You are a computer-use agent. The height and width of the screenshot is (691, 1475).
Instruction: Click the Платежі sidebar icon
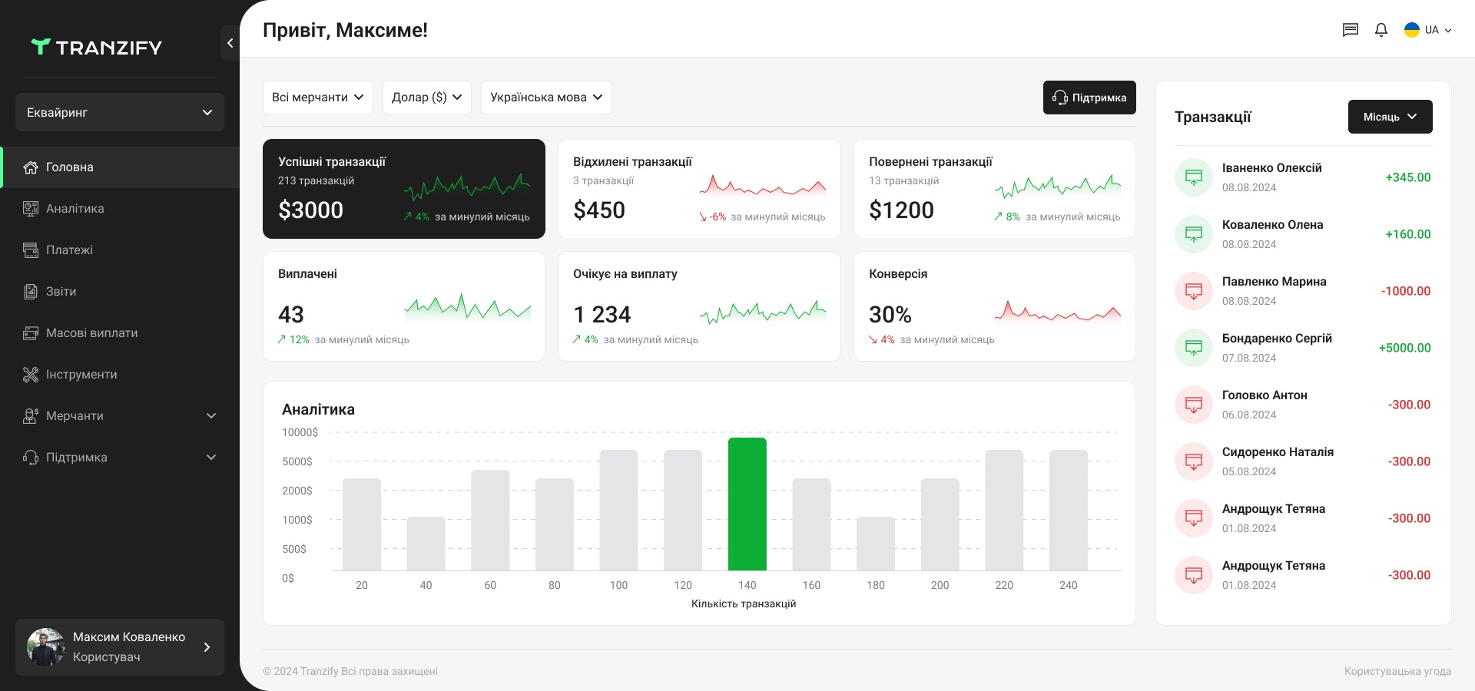[31, 250]
